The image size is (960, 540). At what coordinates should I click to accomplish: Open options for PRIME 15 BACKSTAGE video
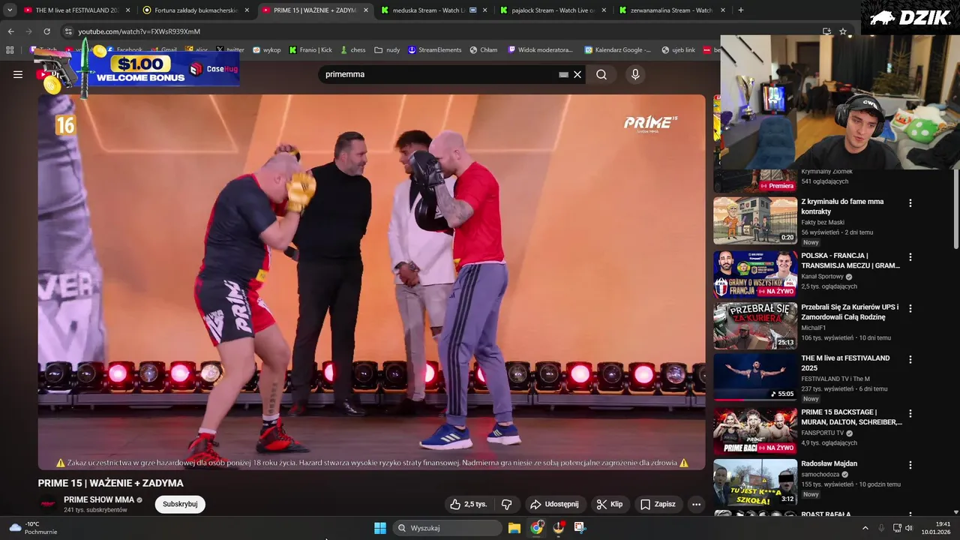tap(910, 414)
